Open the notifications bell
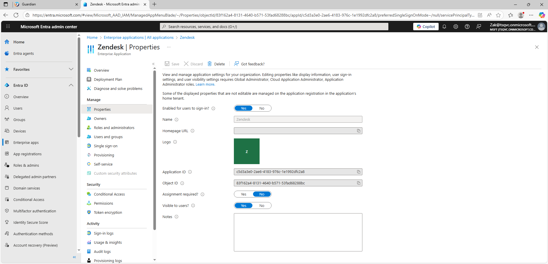The width and height of the screenshot is (548, 264). coord(444,27)
